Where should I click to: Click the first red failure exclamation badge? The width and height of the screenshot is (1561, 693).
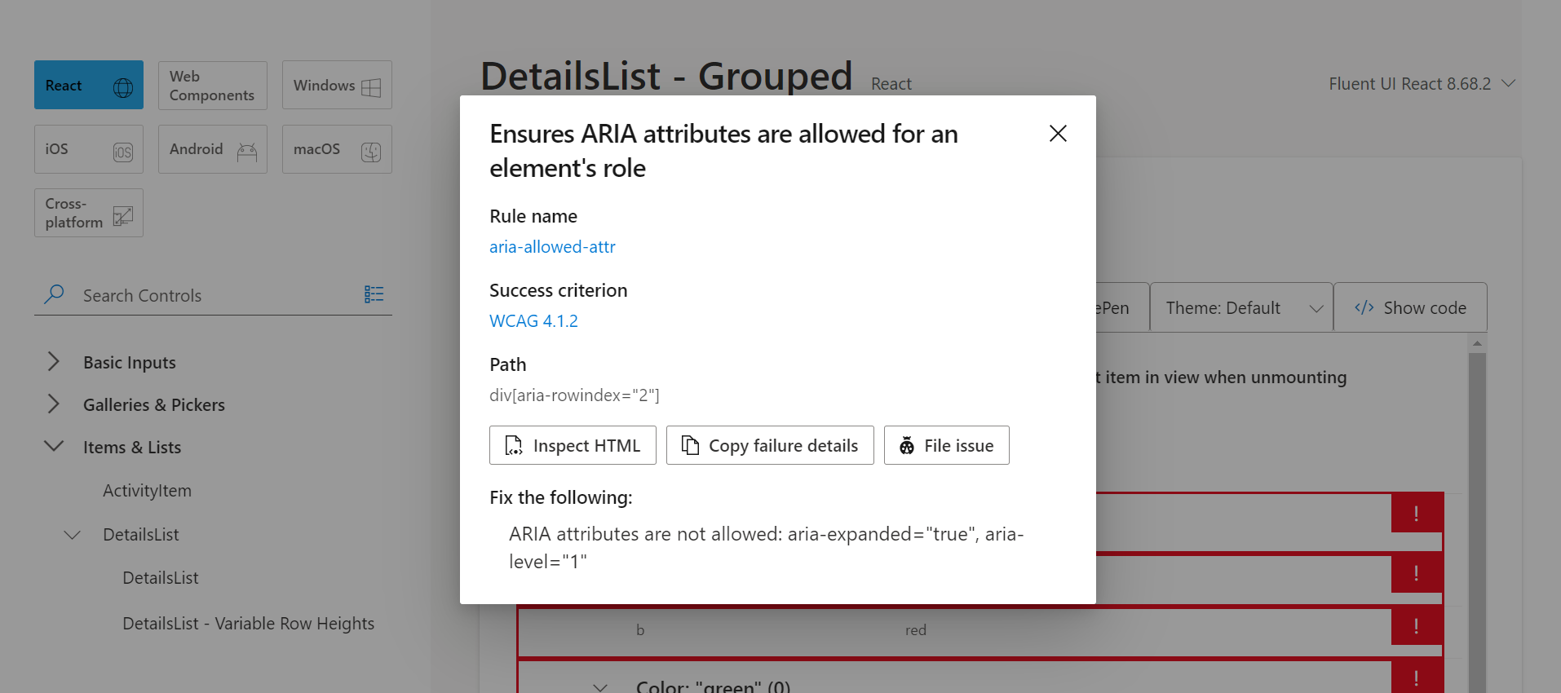1417,514
